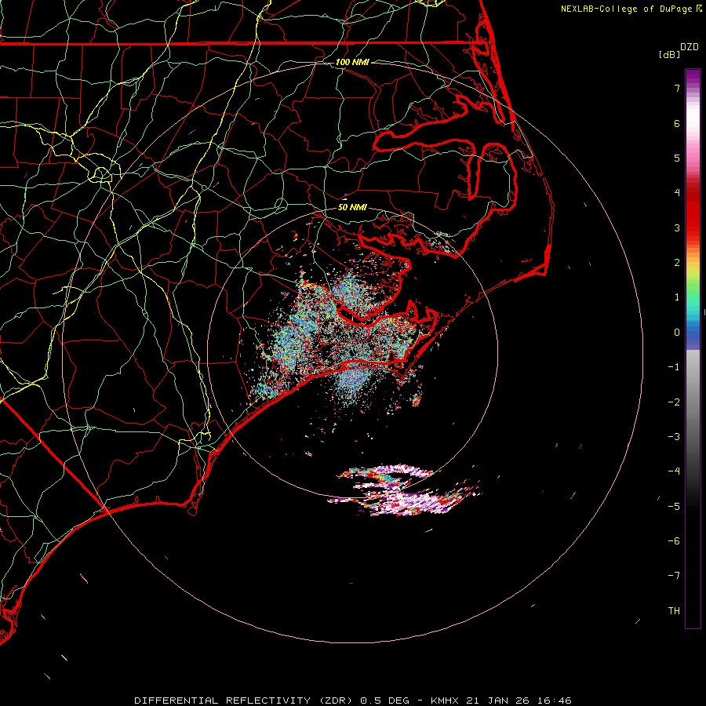Viewport: 706px width, 706px height.
Task: Select the 4 value on legend
Action: (x=677, y=193)
